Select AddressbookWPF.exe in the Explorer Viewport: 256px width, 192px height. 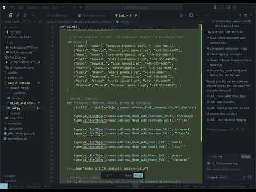point(23,47)
